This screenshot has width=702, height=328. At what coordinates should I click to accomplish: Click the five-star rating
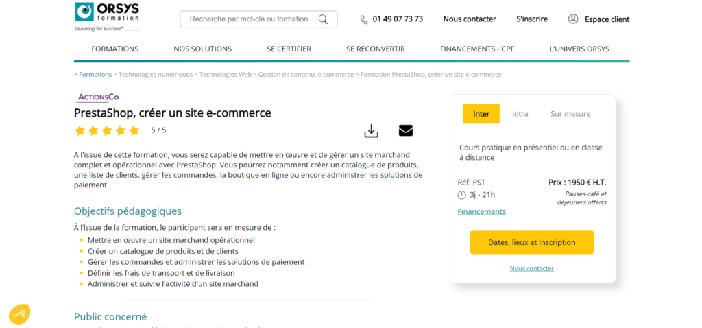pos(107,130)
